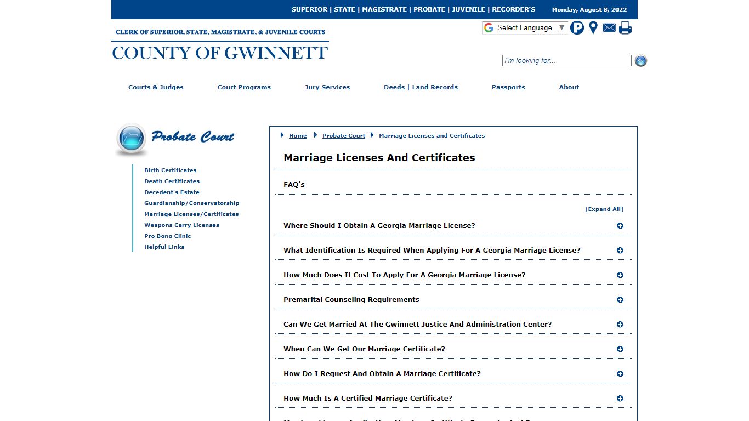Viewport: 749px width, 421px height.
Task: Open Marriage Licenses/Certificates sidebar link
Action: click(191, 214)
